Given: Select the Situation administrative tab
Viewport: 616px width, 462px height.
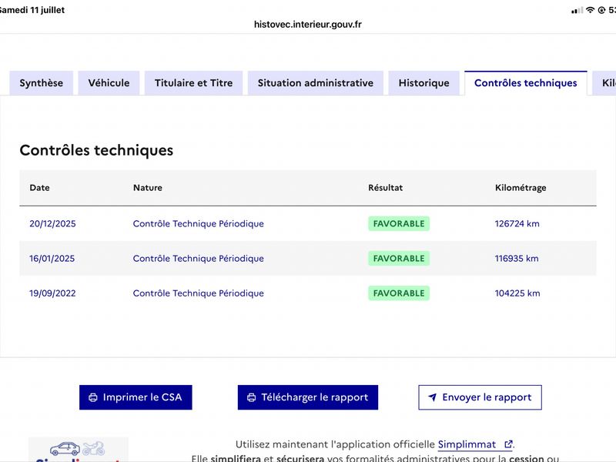Looking at the screenshot, I should point(316,83).
